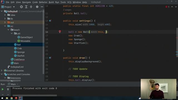Expand all items in Project tree
The image size is (178, 100).
click(x=26, y=7)
